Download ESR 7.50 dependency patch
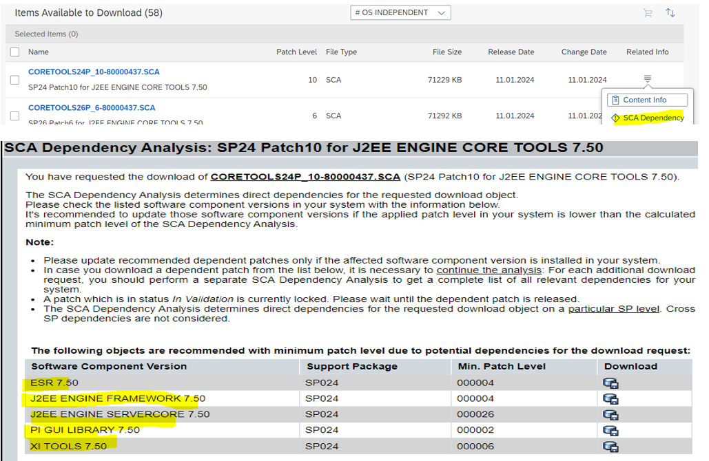The image size is (709, 461). (610, 383)
